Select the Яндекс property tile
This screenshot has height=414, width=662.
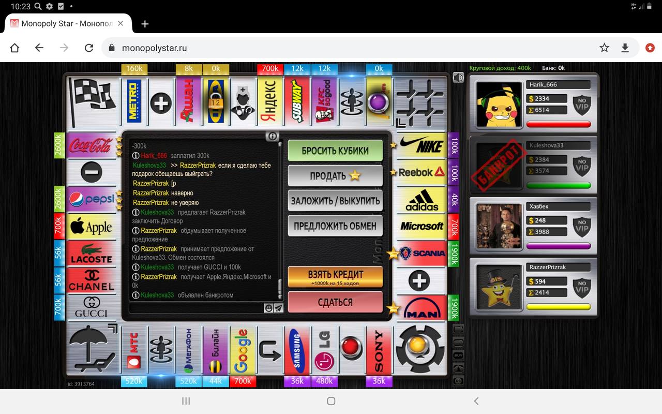[x=270, y=101]
